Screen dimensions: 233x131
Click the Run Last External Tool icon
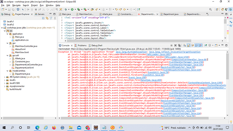coord(85,9)
